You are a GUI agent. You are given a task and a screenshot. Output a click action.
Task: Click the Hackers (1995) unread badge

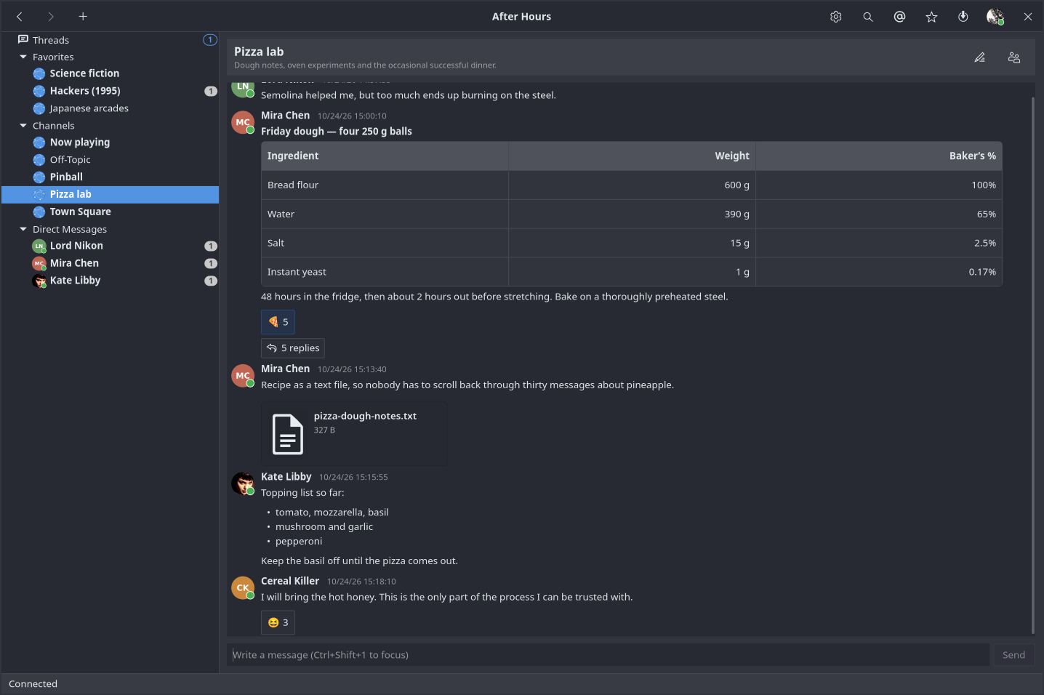[x=211, y=91]
